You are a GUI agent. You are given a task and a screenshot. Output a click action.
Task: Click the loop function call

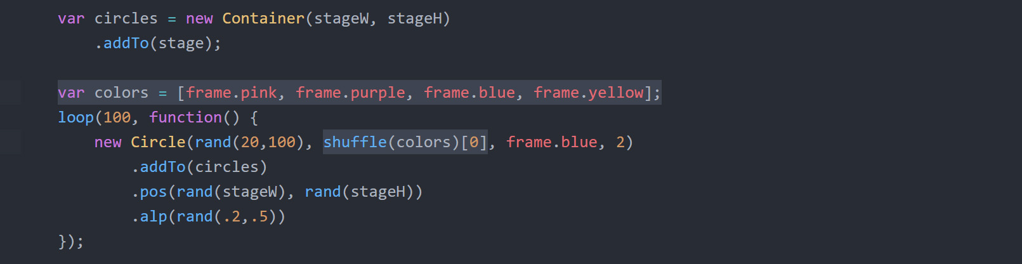coord(76,117)
